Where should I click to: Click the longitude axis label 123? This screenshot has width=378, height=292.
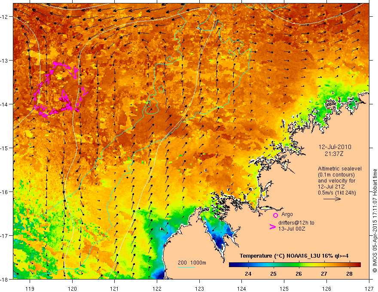(199, 289)
